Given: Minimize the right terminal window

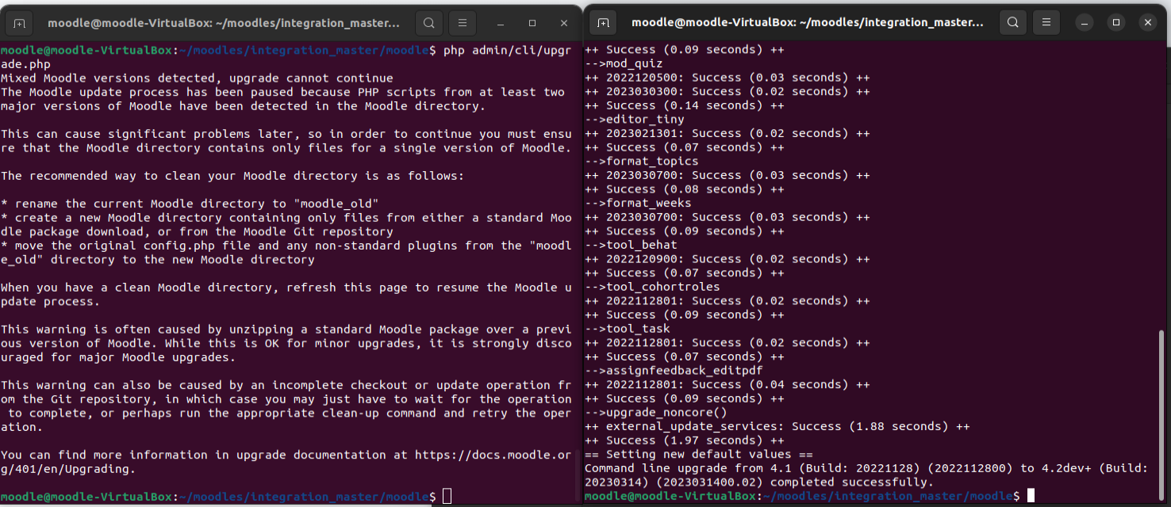Looking at the screenshot, I should pyautogui.click(x=1085, y=22).
